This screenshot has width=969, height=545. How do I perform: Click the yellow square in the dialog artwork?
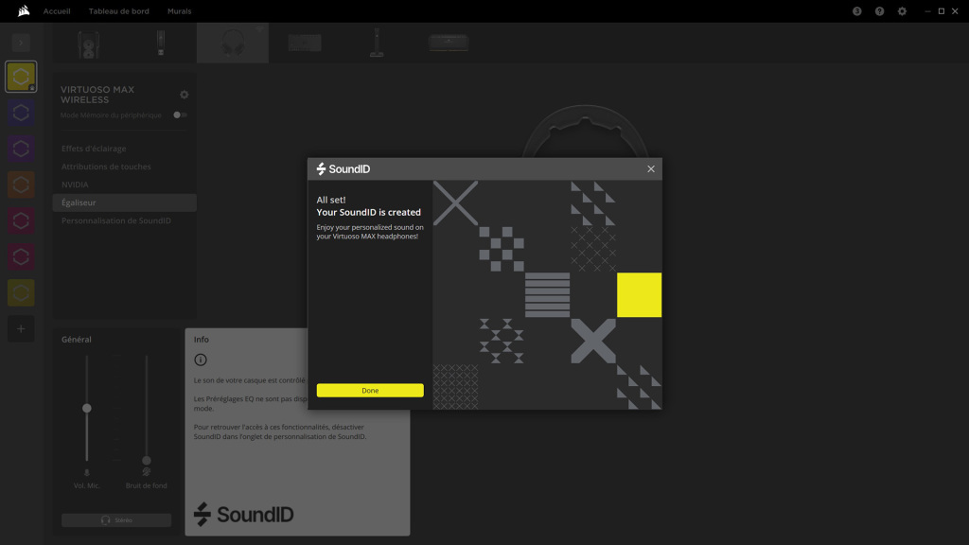(639, 295)
